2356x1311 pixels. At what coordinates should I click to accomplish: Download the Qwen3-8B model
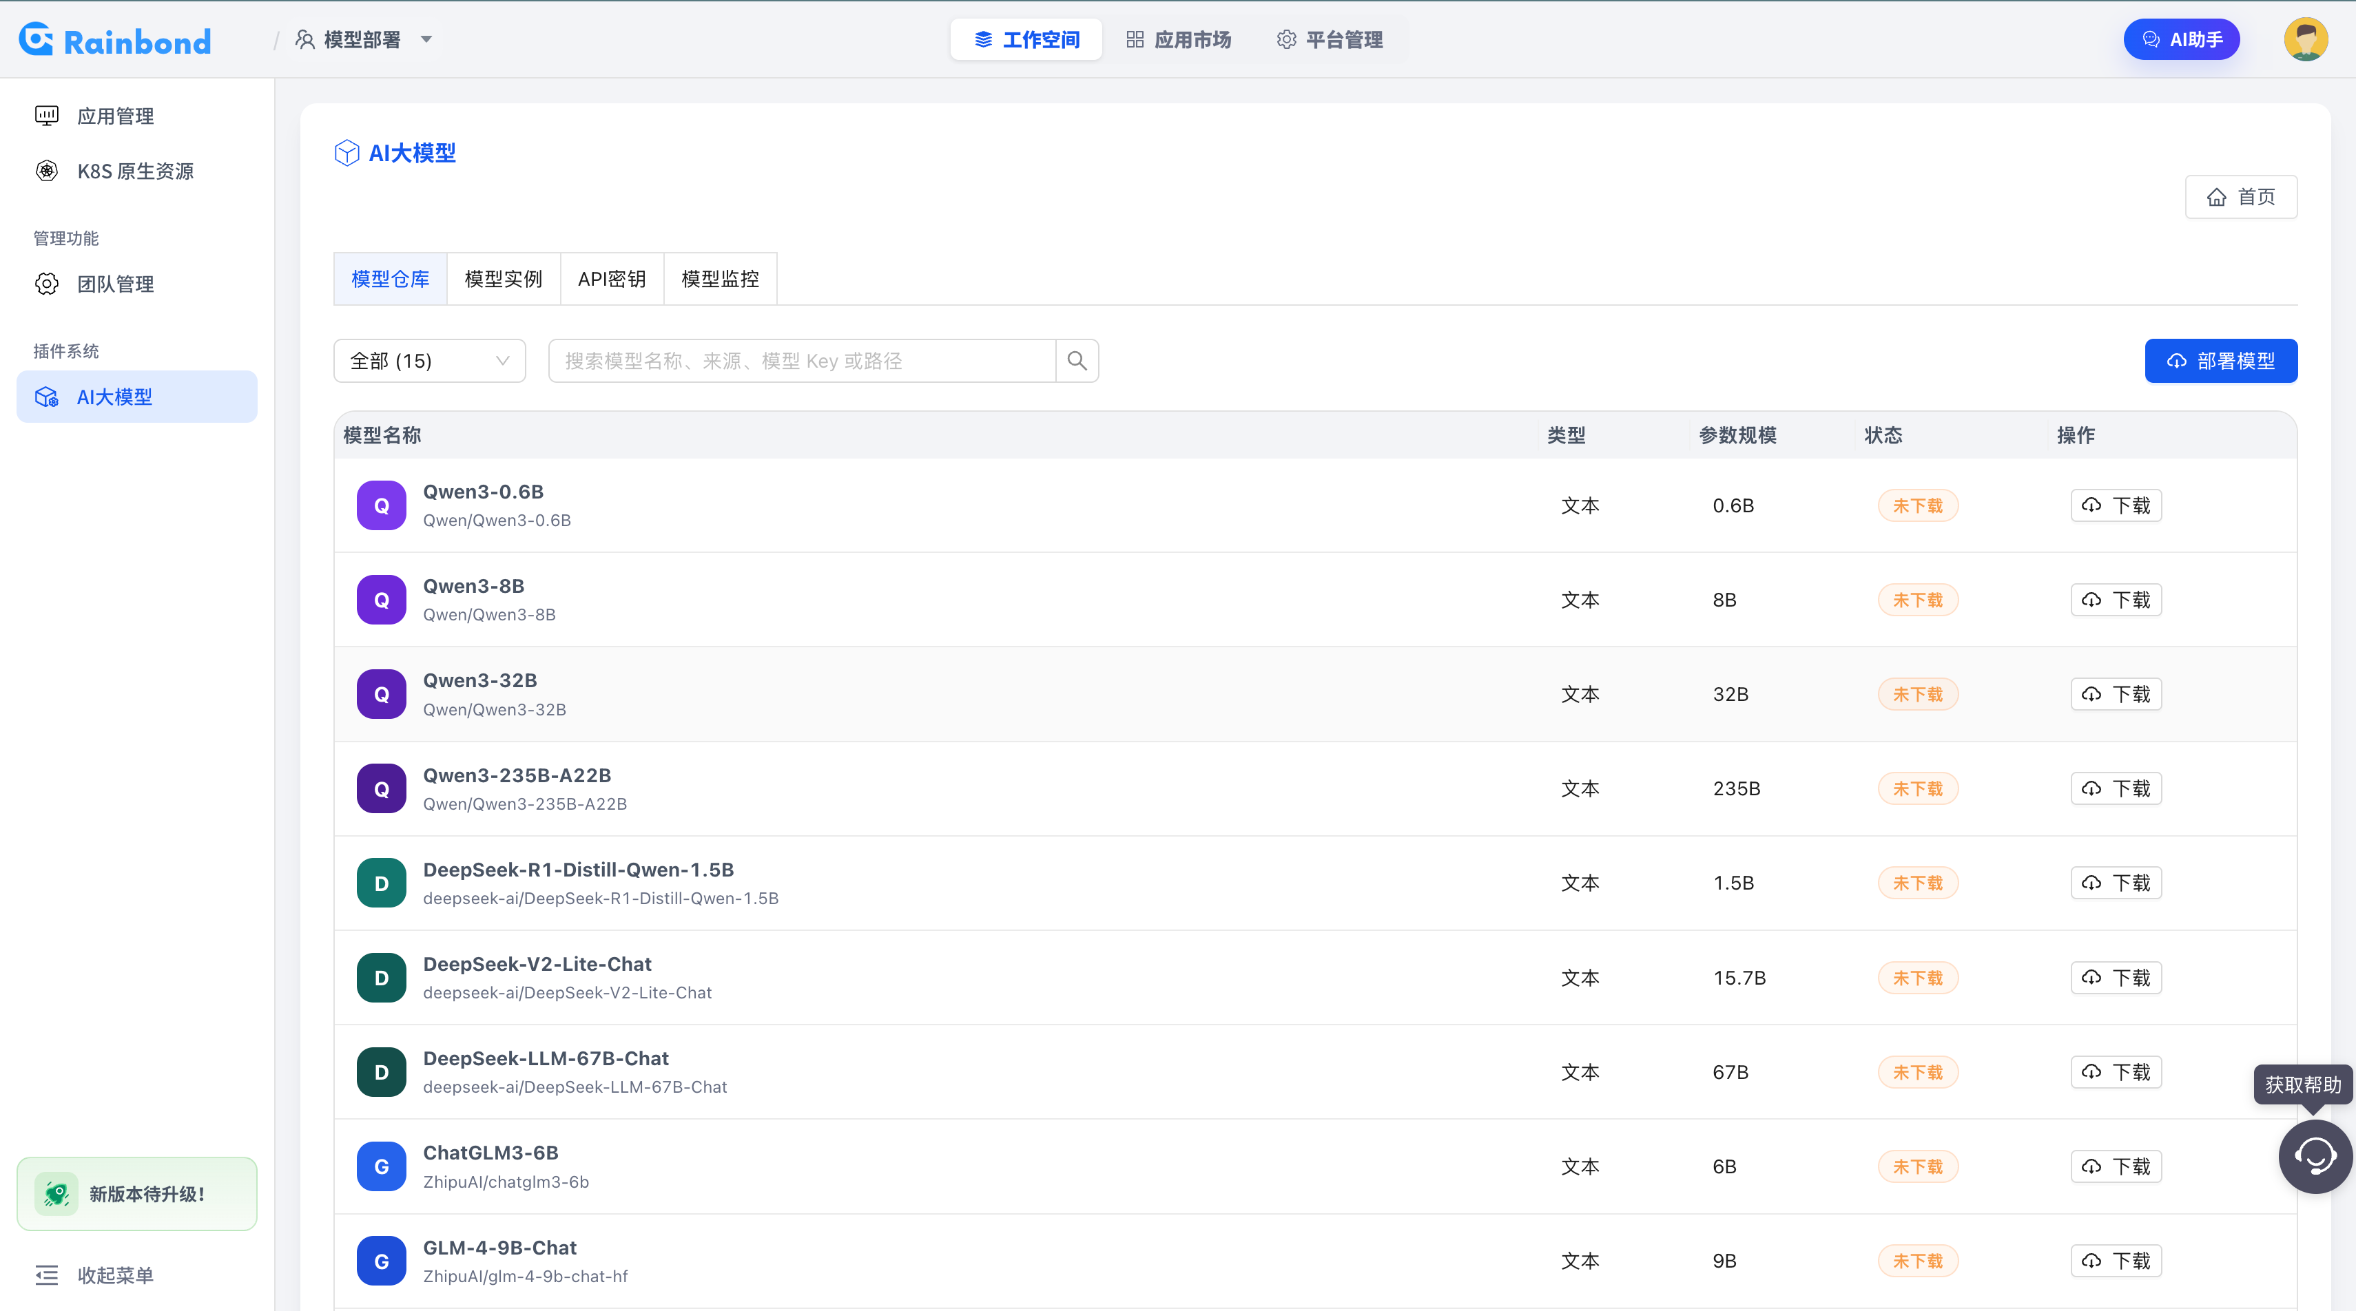click(x=2116, y=600)
